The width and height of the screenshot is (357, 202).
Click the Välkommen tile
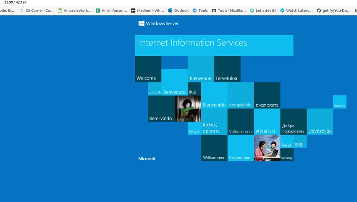pos(240,122)
